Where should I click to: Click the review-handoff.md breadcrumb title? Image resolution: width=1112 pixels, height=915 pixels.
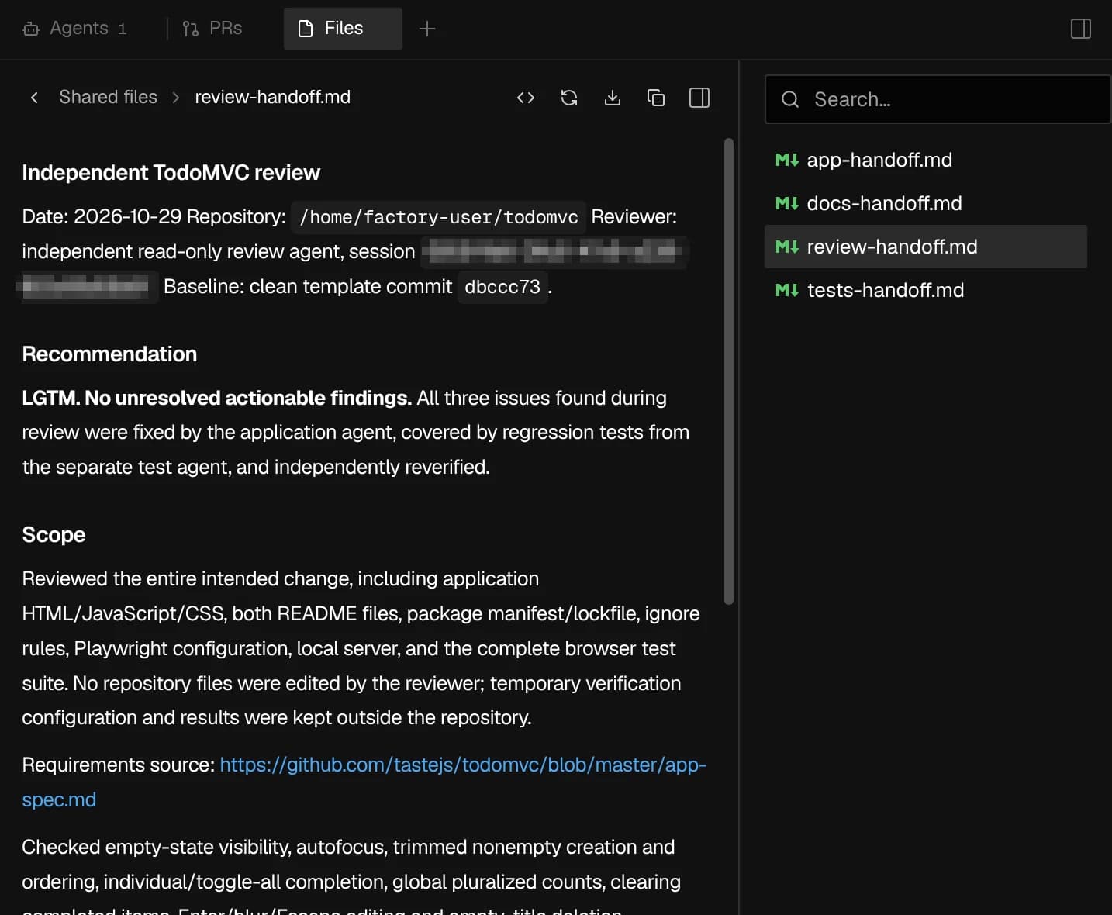tap(272, 97)
